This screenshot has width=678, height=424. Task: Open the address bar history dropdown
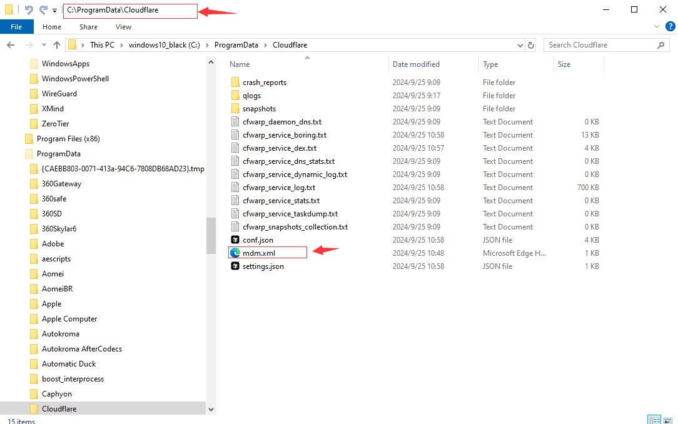(x=520, y=45)
